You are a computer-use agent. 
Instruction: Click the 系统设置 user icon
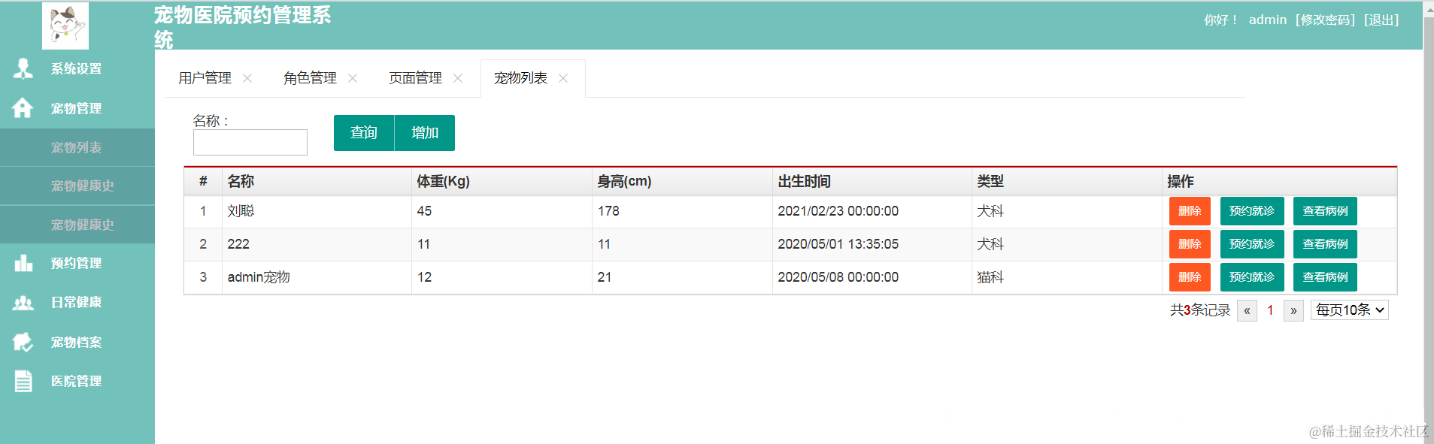tap(23, 68)
